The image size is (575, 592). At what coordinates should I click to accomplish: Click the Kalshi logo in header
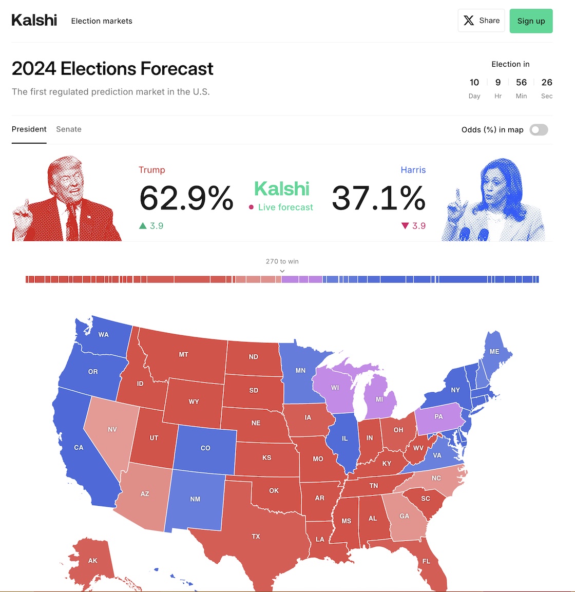point(34,21)
